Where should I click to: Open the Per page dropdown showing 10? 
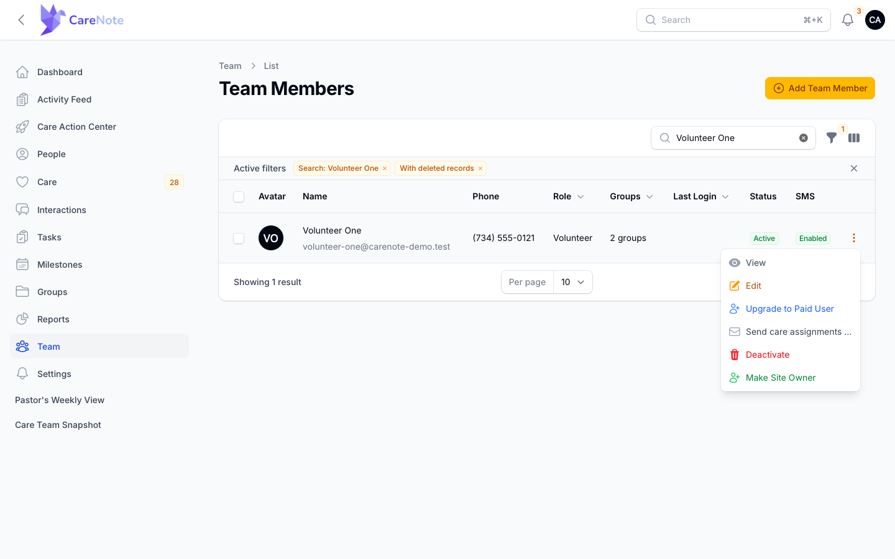pos(572,282)
